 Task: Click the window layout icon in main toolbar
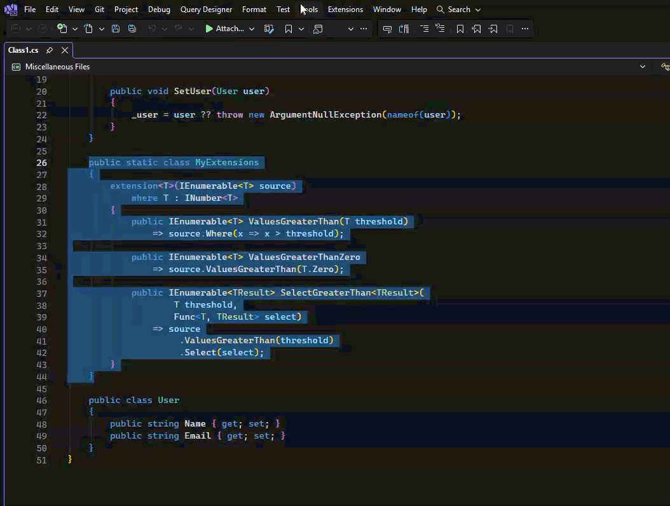tap(317, 29)
